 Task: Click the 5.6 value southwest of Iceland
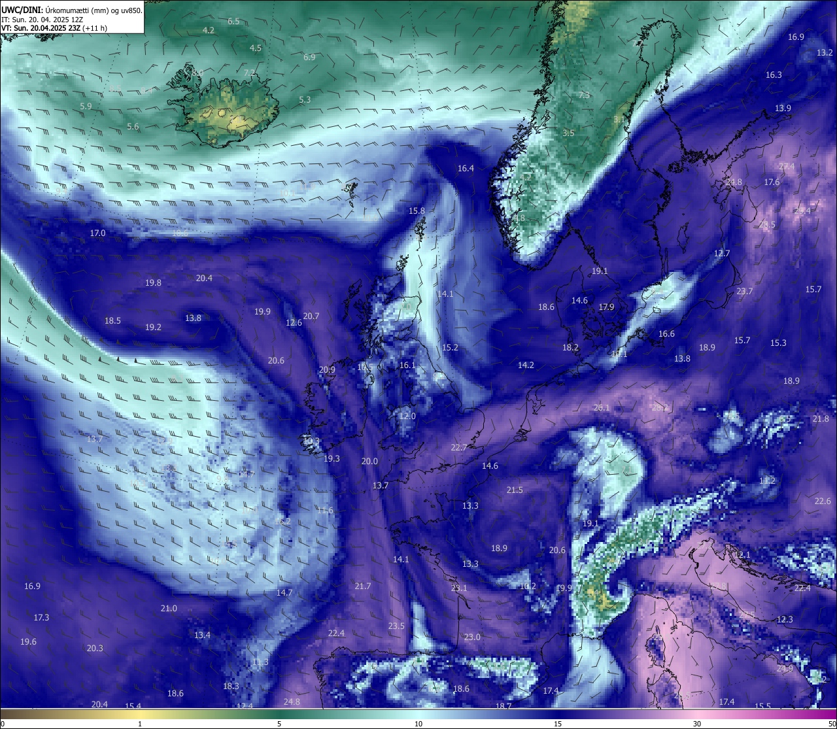[x=133, y=126]
